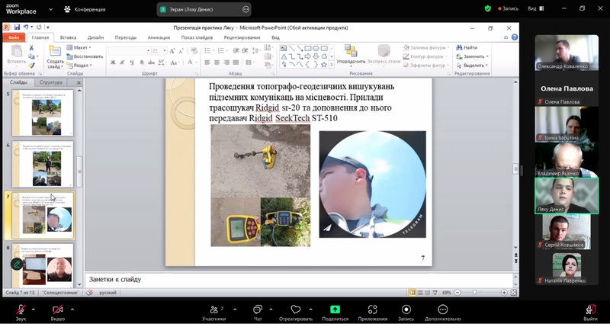Toggle align text left
610x324 pixels.
coord(207,63)
